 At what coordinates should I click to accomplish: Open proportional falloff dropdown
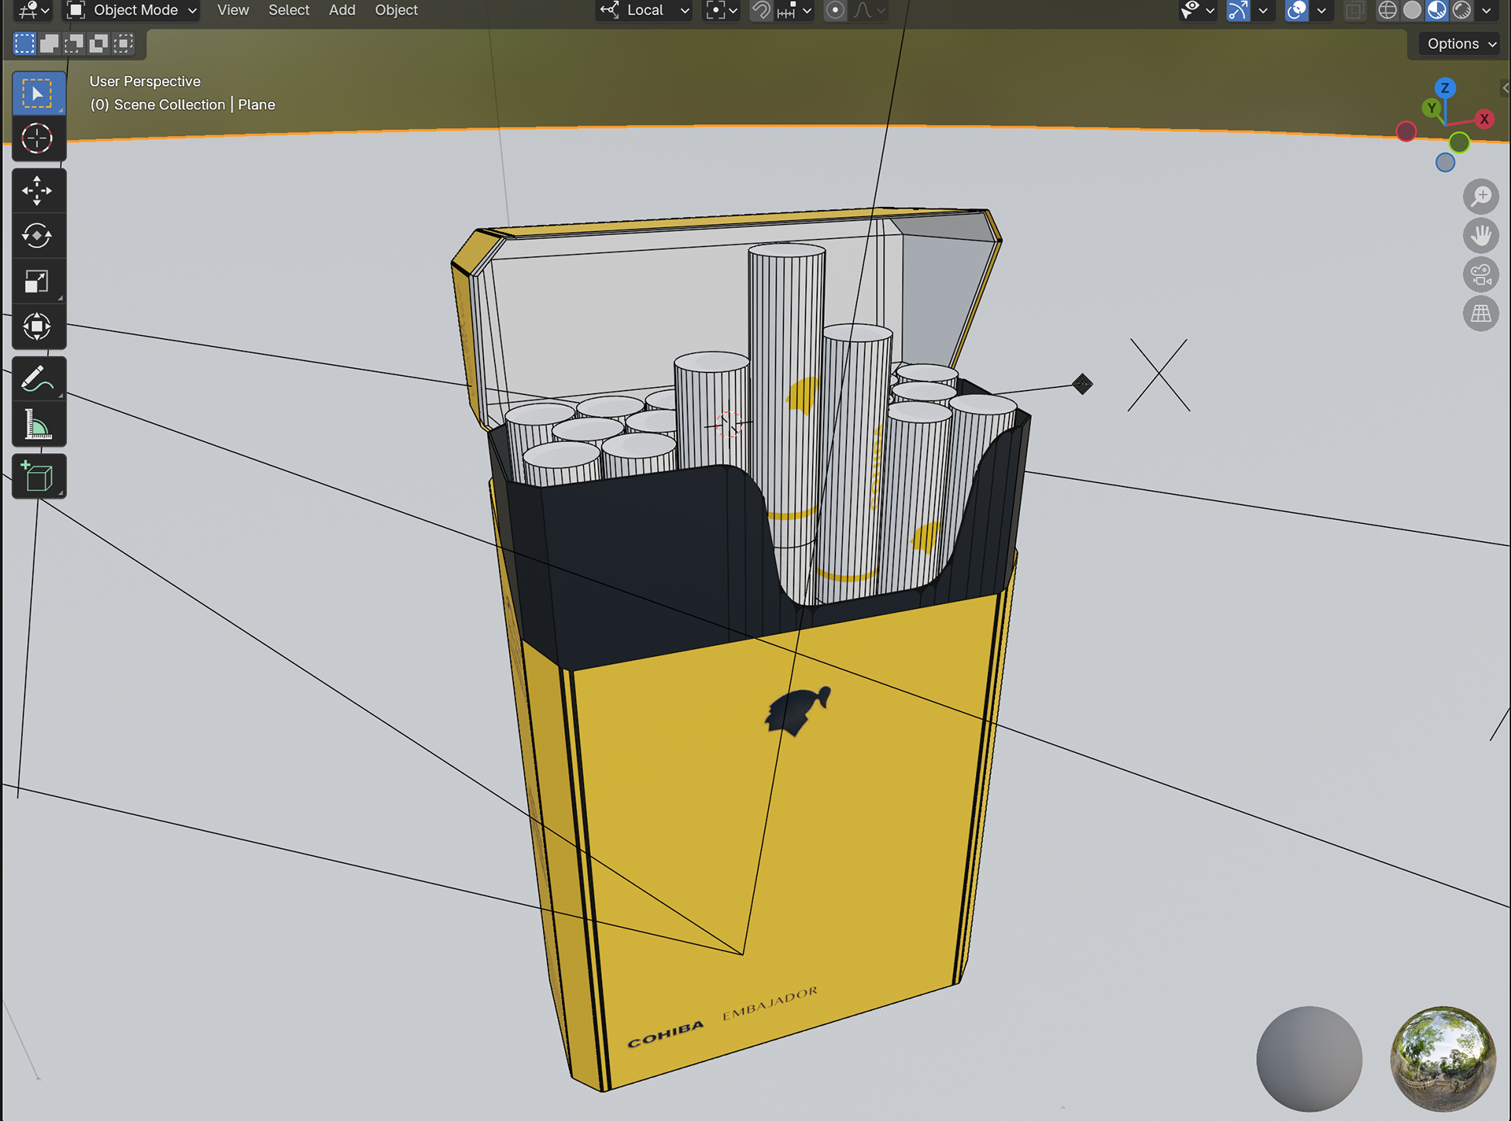(869, 10)
